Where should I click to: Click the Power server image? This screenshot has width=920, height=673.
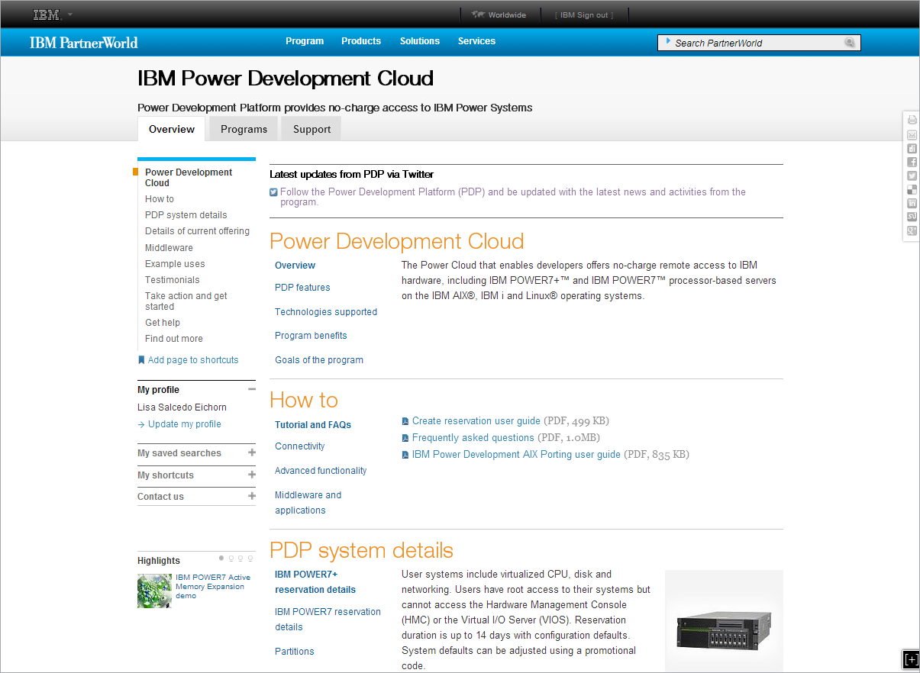click(724, 620)
